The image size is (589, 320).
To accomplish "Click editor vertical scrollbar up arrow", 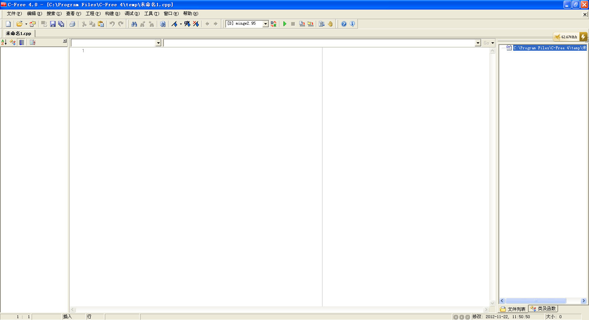I will tap(493, 51).
